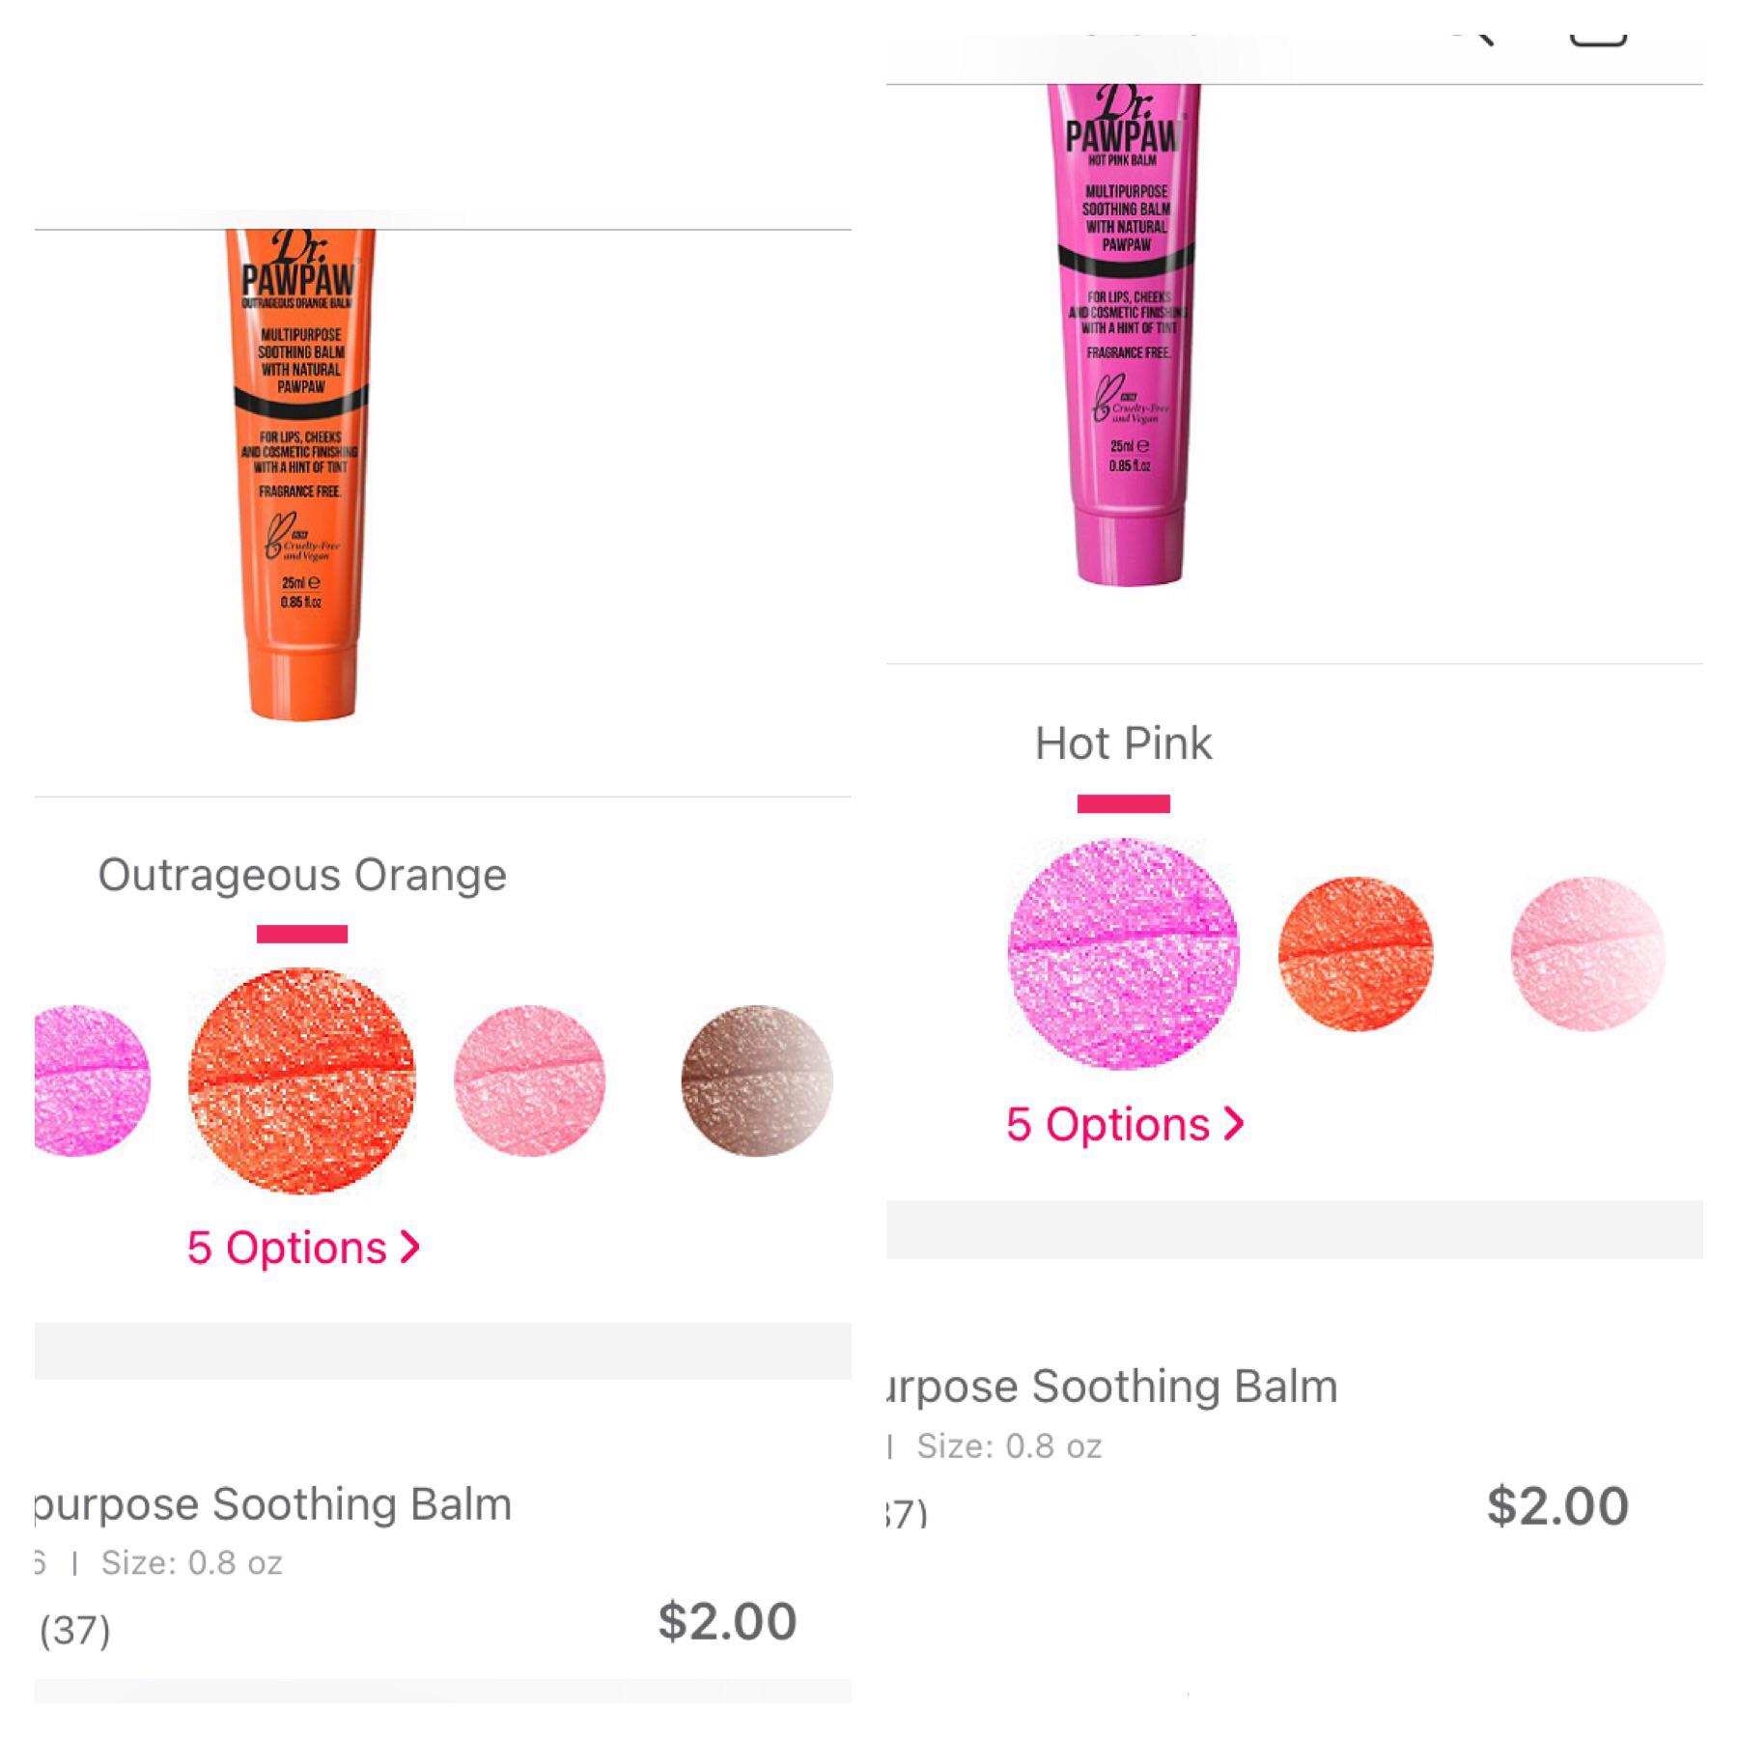Viewport: 1738px width, 1738px height.
Task: Choose the brown shade swatch
Action: [x=757, y=1080]
